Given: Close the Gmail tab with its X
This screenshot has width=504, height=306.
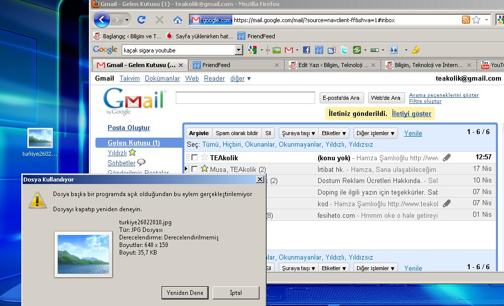Looking at the screenshot, I should pos(181,65).
